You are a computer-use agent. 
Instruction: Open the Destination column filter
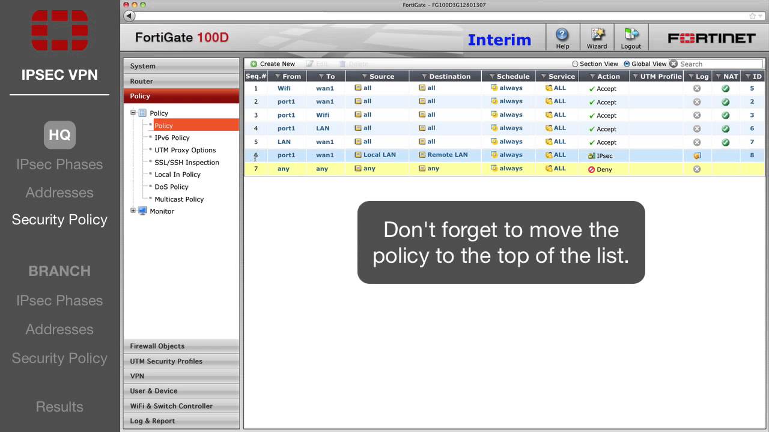[424, 76]
